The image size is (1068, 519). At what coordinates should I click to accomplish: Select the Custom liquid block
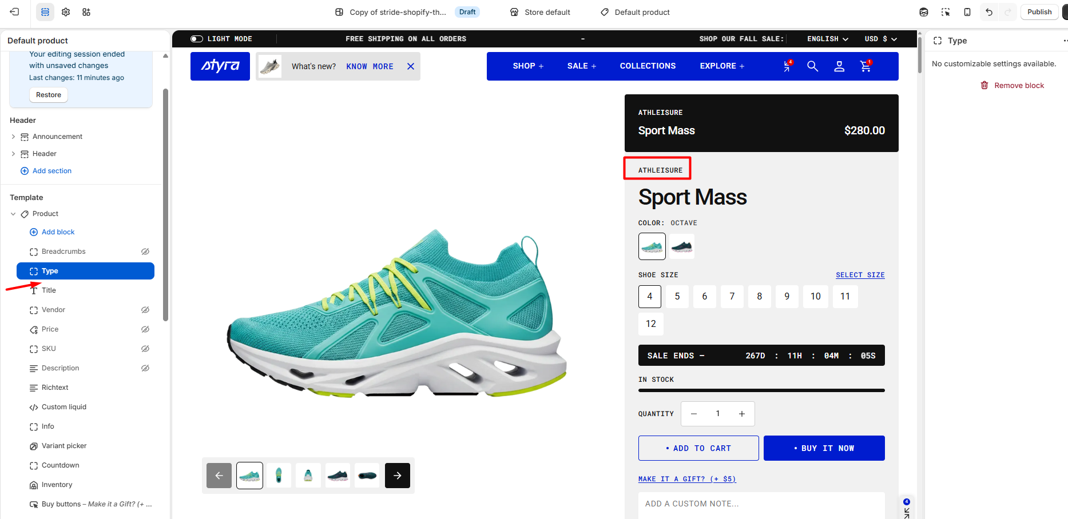point(85,407)
